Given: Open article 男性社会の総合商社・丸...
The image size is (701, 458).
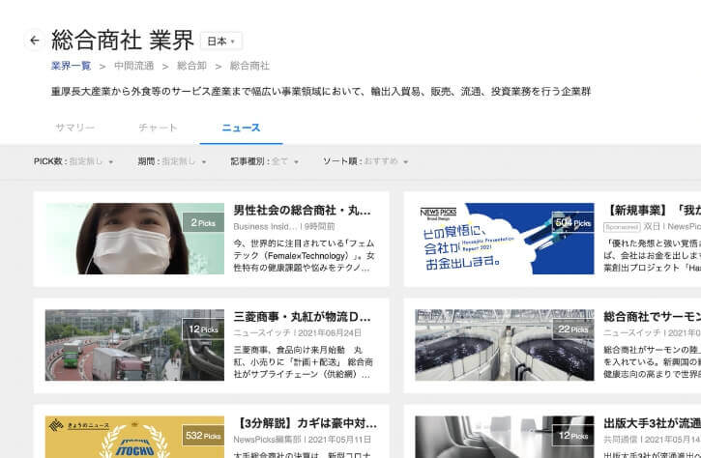Looking at the screenshot, I should tap(302, 210).
